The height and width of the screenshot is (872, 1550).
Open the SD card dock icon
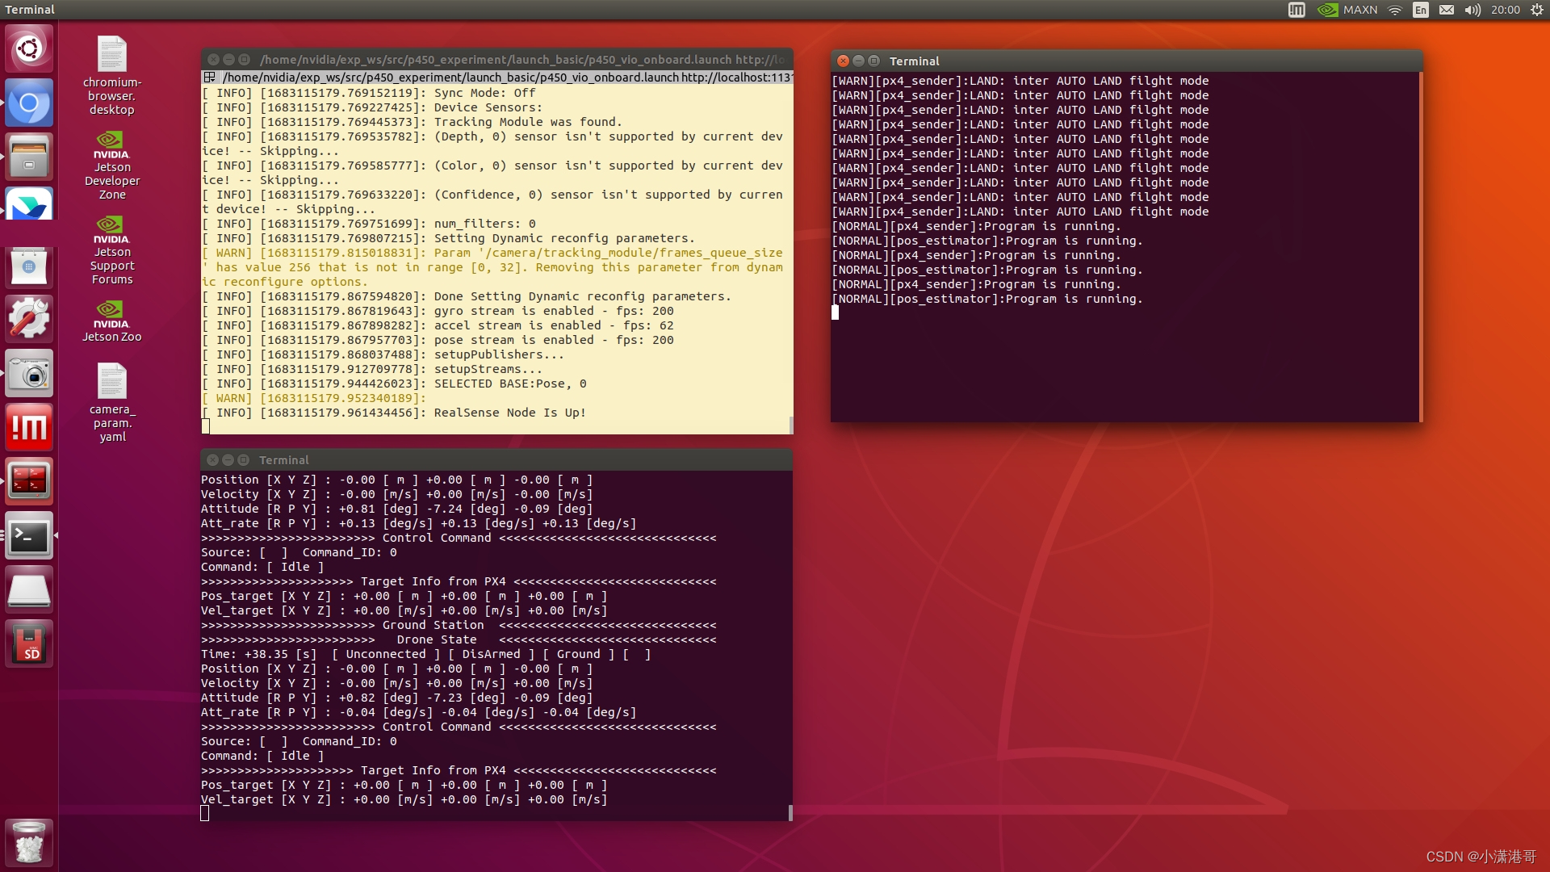29,644
